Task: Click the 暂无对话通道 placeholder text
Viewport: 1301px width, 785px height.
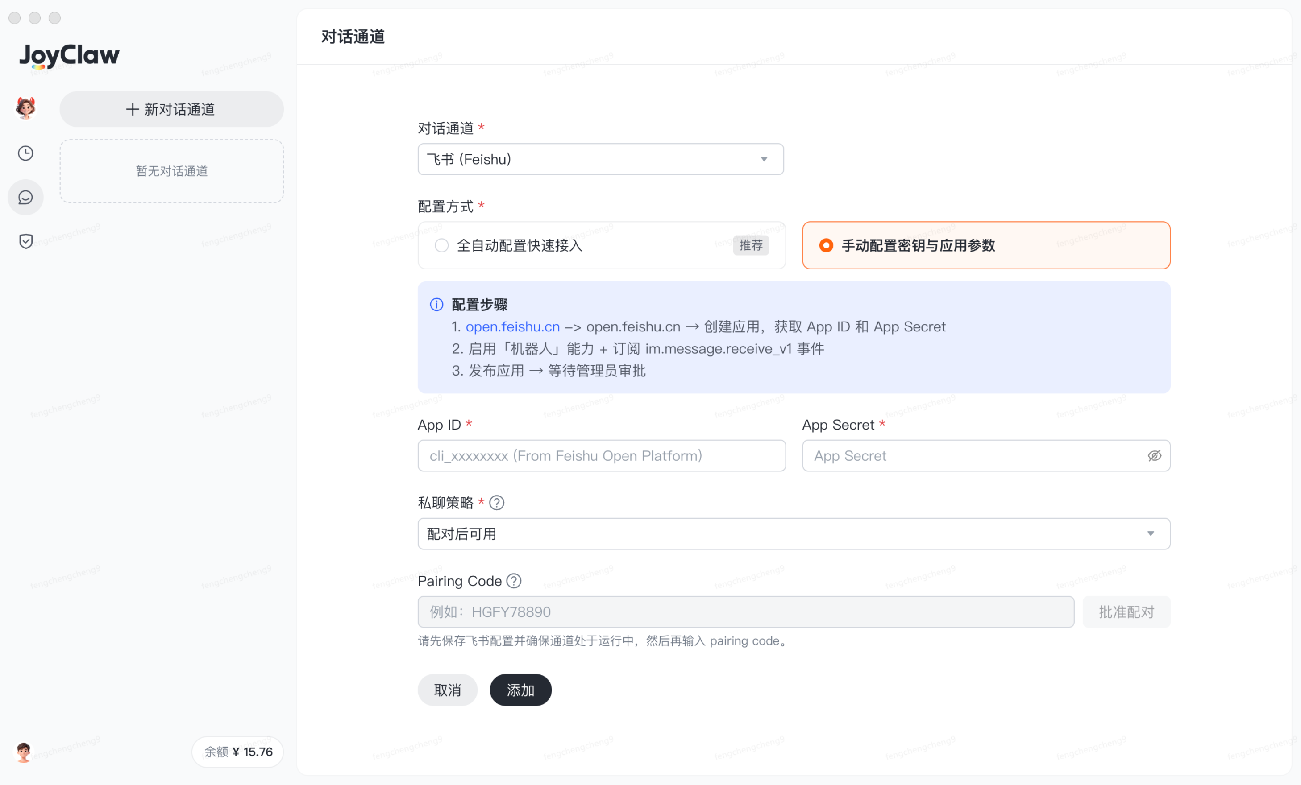Action: click(x=171, y=171)
